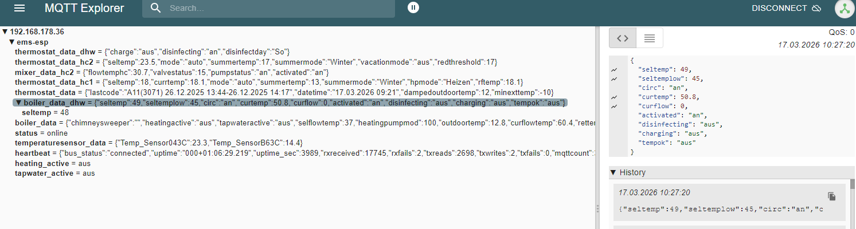The width and height of the screenshot is (856, 229).
Task: Switch value view to formatted JSON
Action: (x=622, y=38)
